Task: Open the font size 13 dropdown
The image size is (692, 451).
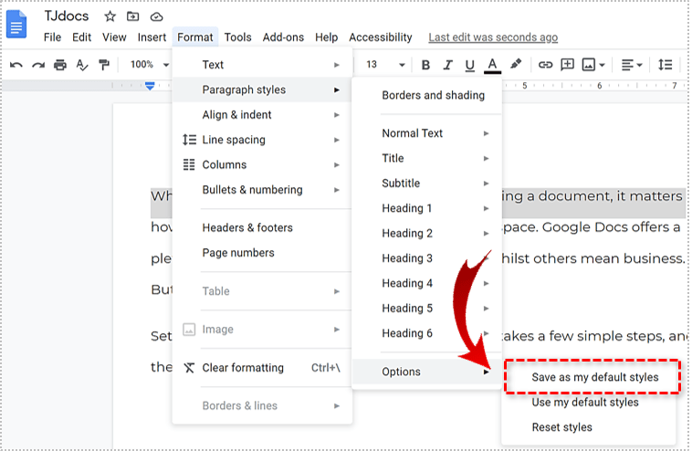Action: coord(385,65)
